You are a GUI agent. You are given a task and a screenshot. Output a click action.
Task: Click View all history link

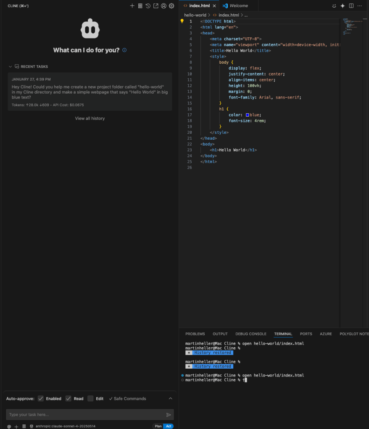point(90,118)
